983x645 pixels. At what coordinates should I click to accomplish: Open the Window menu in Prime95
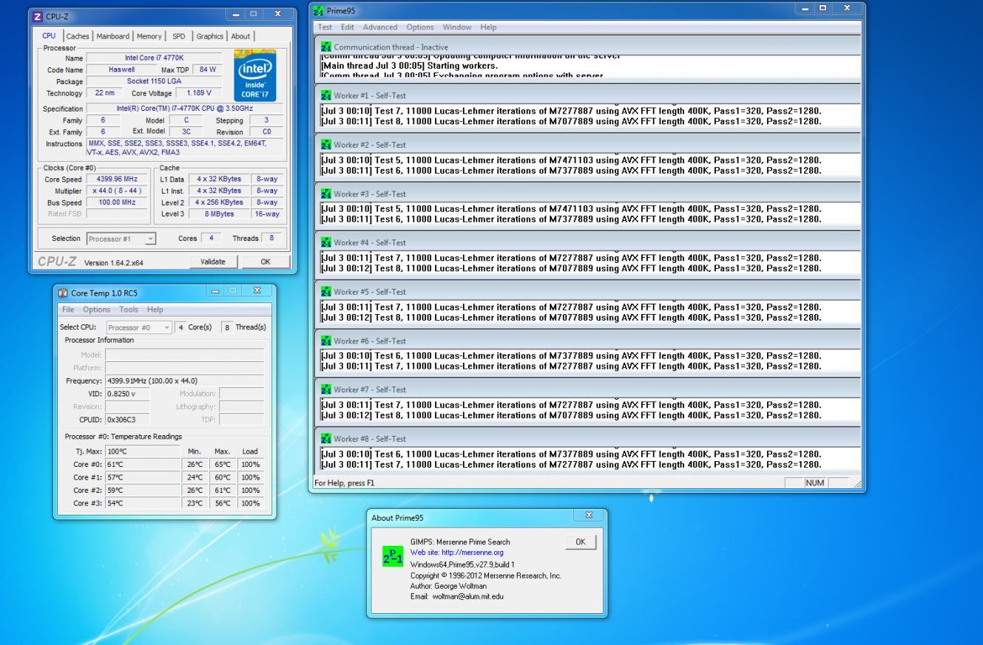pos(457,27)
